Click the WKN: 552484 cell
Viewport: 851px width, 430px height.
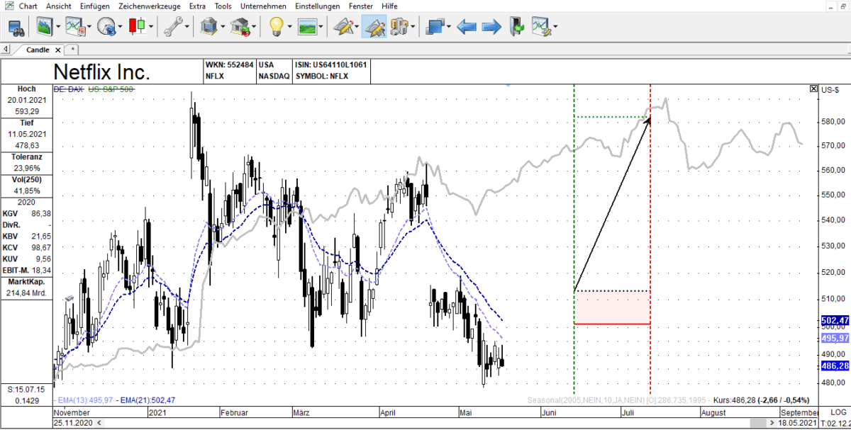point(229,64)
